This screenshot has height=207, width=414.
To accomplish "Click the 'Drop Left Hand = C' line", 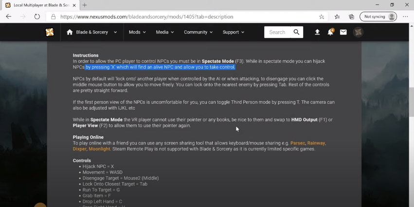I will [102, 202].
